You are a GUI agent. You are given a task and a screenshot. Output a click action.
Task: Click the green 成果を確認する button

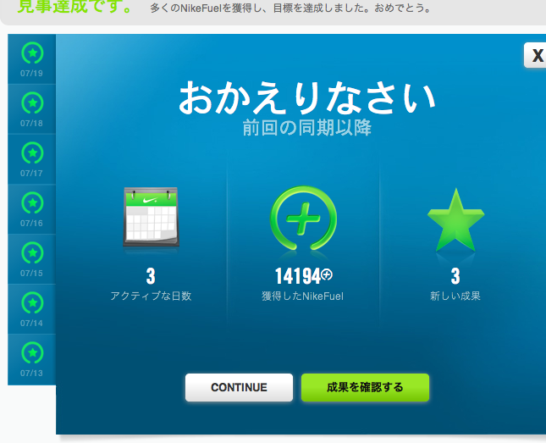coord(365,387)
